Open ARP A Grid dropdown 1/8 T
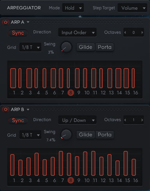Viewport: 150px width, 191px height. click(30, 47)
